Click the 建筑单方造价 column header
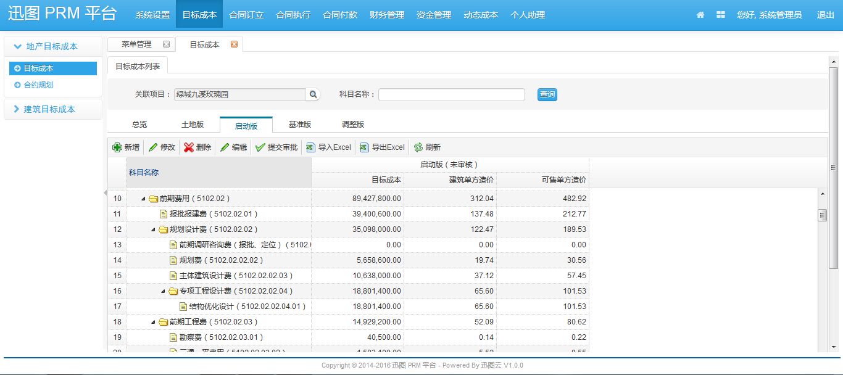This screenshot has height=375, width=843. [451, 180]
